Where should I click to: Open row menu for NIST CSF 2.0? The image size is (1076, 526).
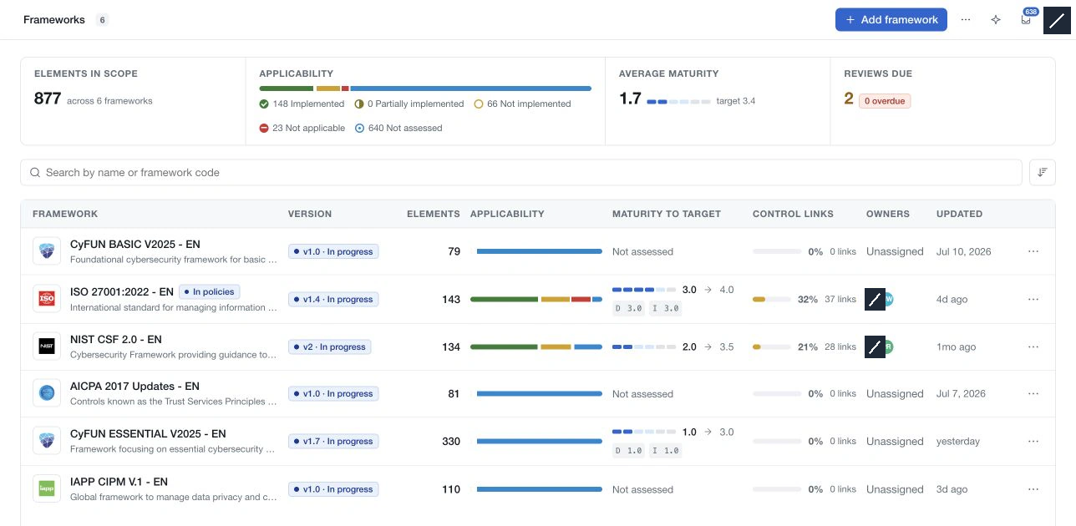pyautogui.click(x=1033, y=346)
